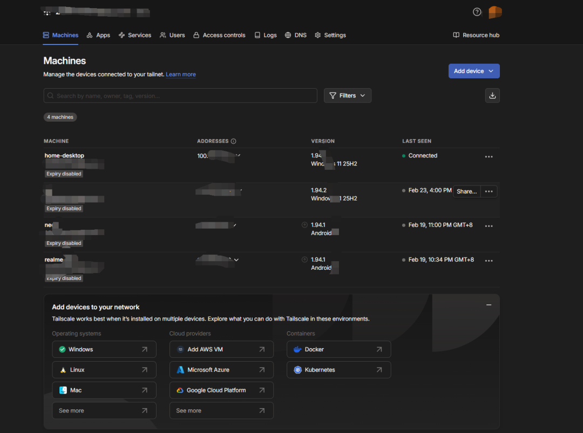The width and height of the screenshot is (583, 433).
Task: Click the Mac Finder icon
Action: click(x=63, y=390)
